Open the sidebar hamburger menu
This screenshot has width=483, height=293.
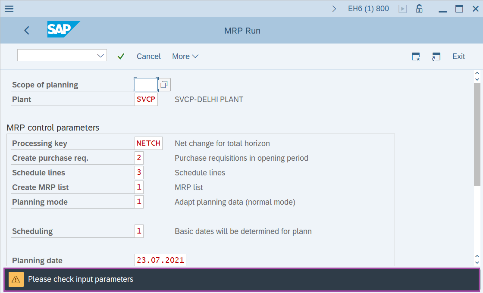click(x=9, y=9)
